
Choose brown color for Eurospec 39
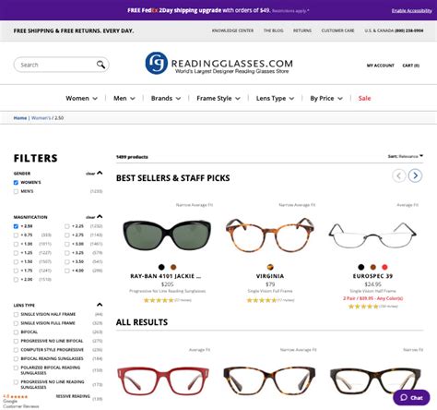(x=373, y=267)
